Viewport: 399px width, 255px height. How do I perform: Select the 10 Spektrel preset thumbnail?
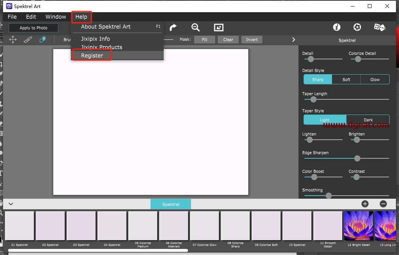[297, 226]
